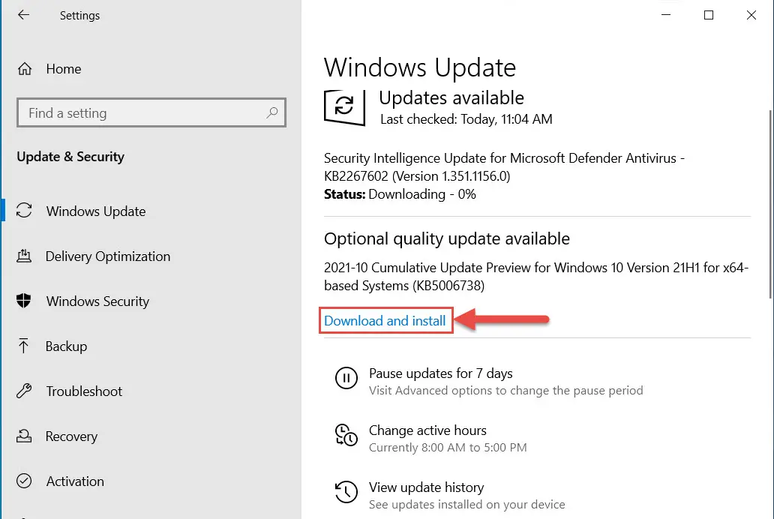
Task: Click the vertical scrollbar on the right
Action: click(770, 204)
